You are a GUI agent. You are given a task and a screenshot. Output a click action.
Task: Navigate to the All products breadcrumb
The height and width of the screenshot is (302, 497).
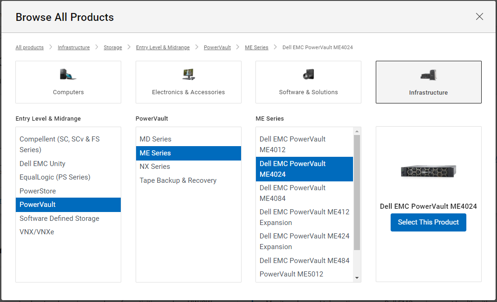[x=29, y=47]
